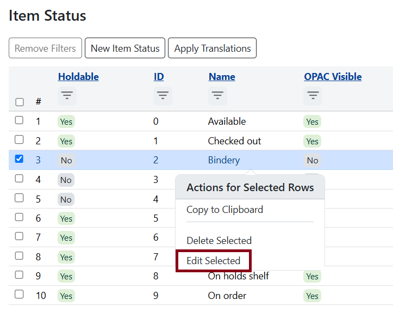Viewport: 393px width, 324px height.
Task: Open the OPAC Visible column filter icon
Action: click(x=313, y=96)
